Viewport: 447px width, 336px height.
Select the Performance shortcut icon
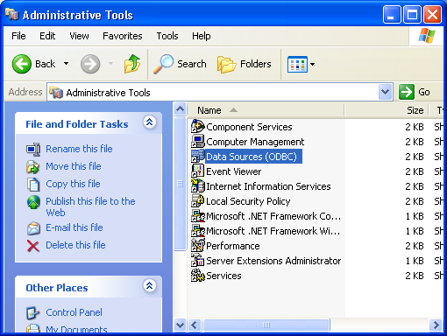point(198,246)
